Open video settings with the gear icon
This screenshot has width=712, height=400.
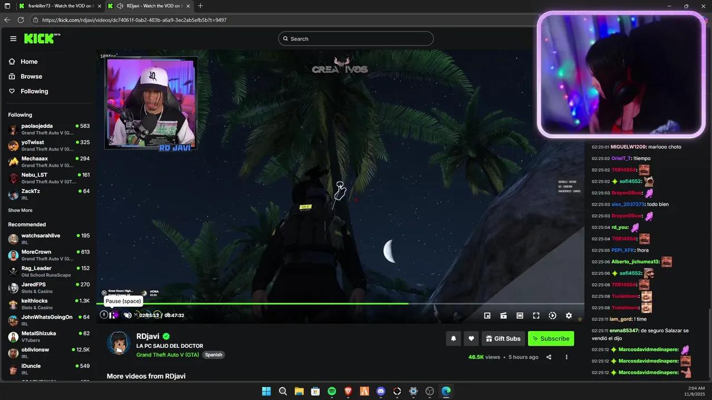coord(568,315)
